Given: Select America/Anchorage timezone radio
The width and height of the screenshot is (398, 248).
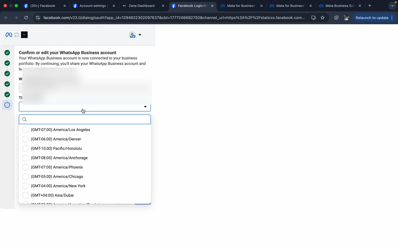Looking at the screenshot, I should pos(25,158).
